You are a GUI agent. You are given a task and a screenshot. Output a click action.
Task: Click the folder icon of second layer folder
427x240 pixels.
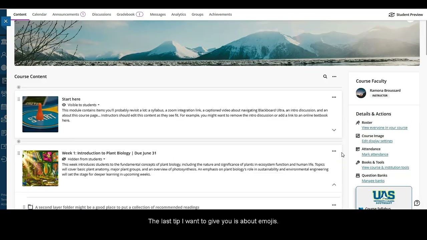pyautogui.click(x=30, y=207)
